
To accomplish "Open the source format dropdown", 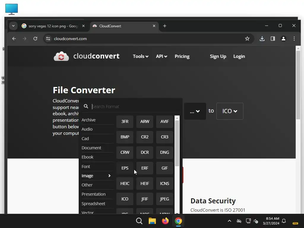I will point(195,111).
